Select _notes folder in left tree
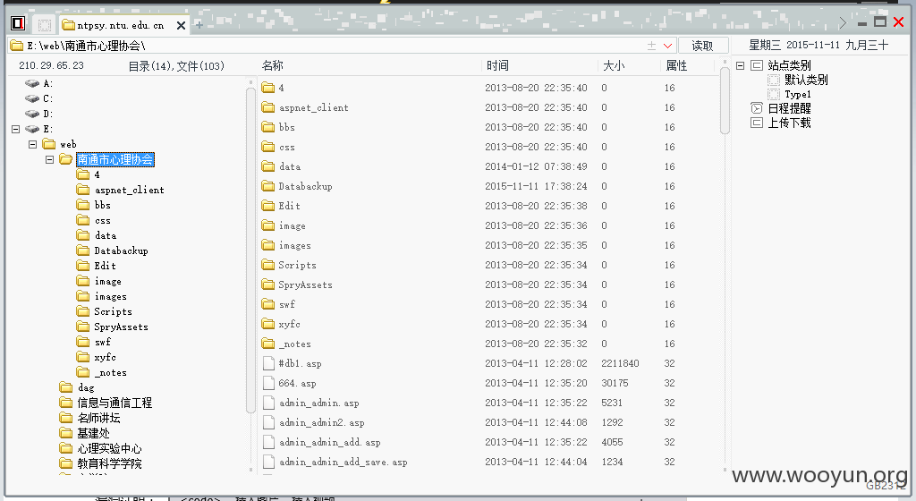Screen dimensions: 916x501 pyautogui.click(x=110, y=372)
